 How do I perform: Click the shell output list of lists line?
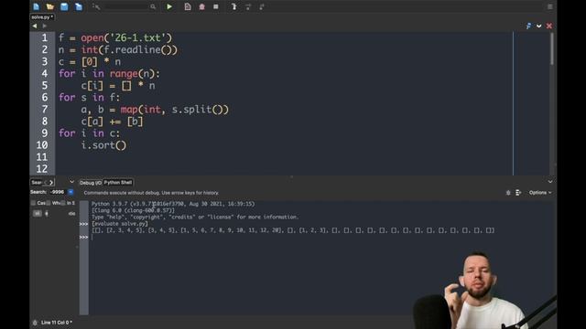(x=293, y=230)
